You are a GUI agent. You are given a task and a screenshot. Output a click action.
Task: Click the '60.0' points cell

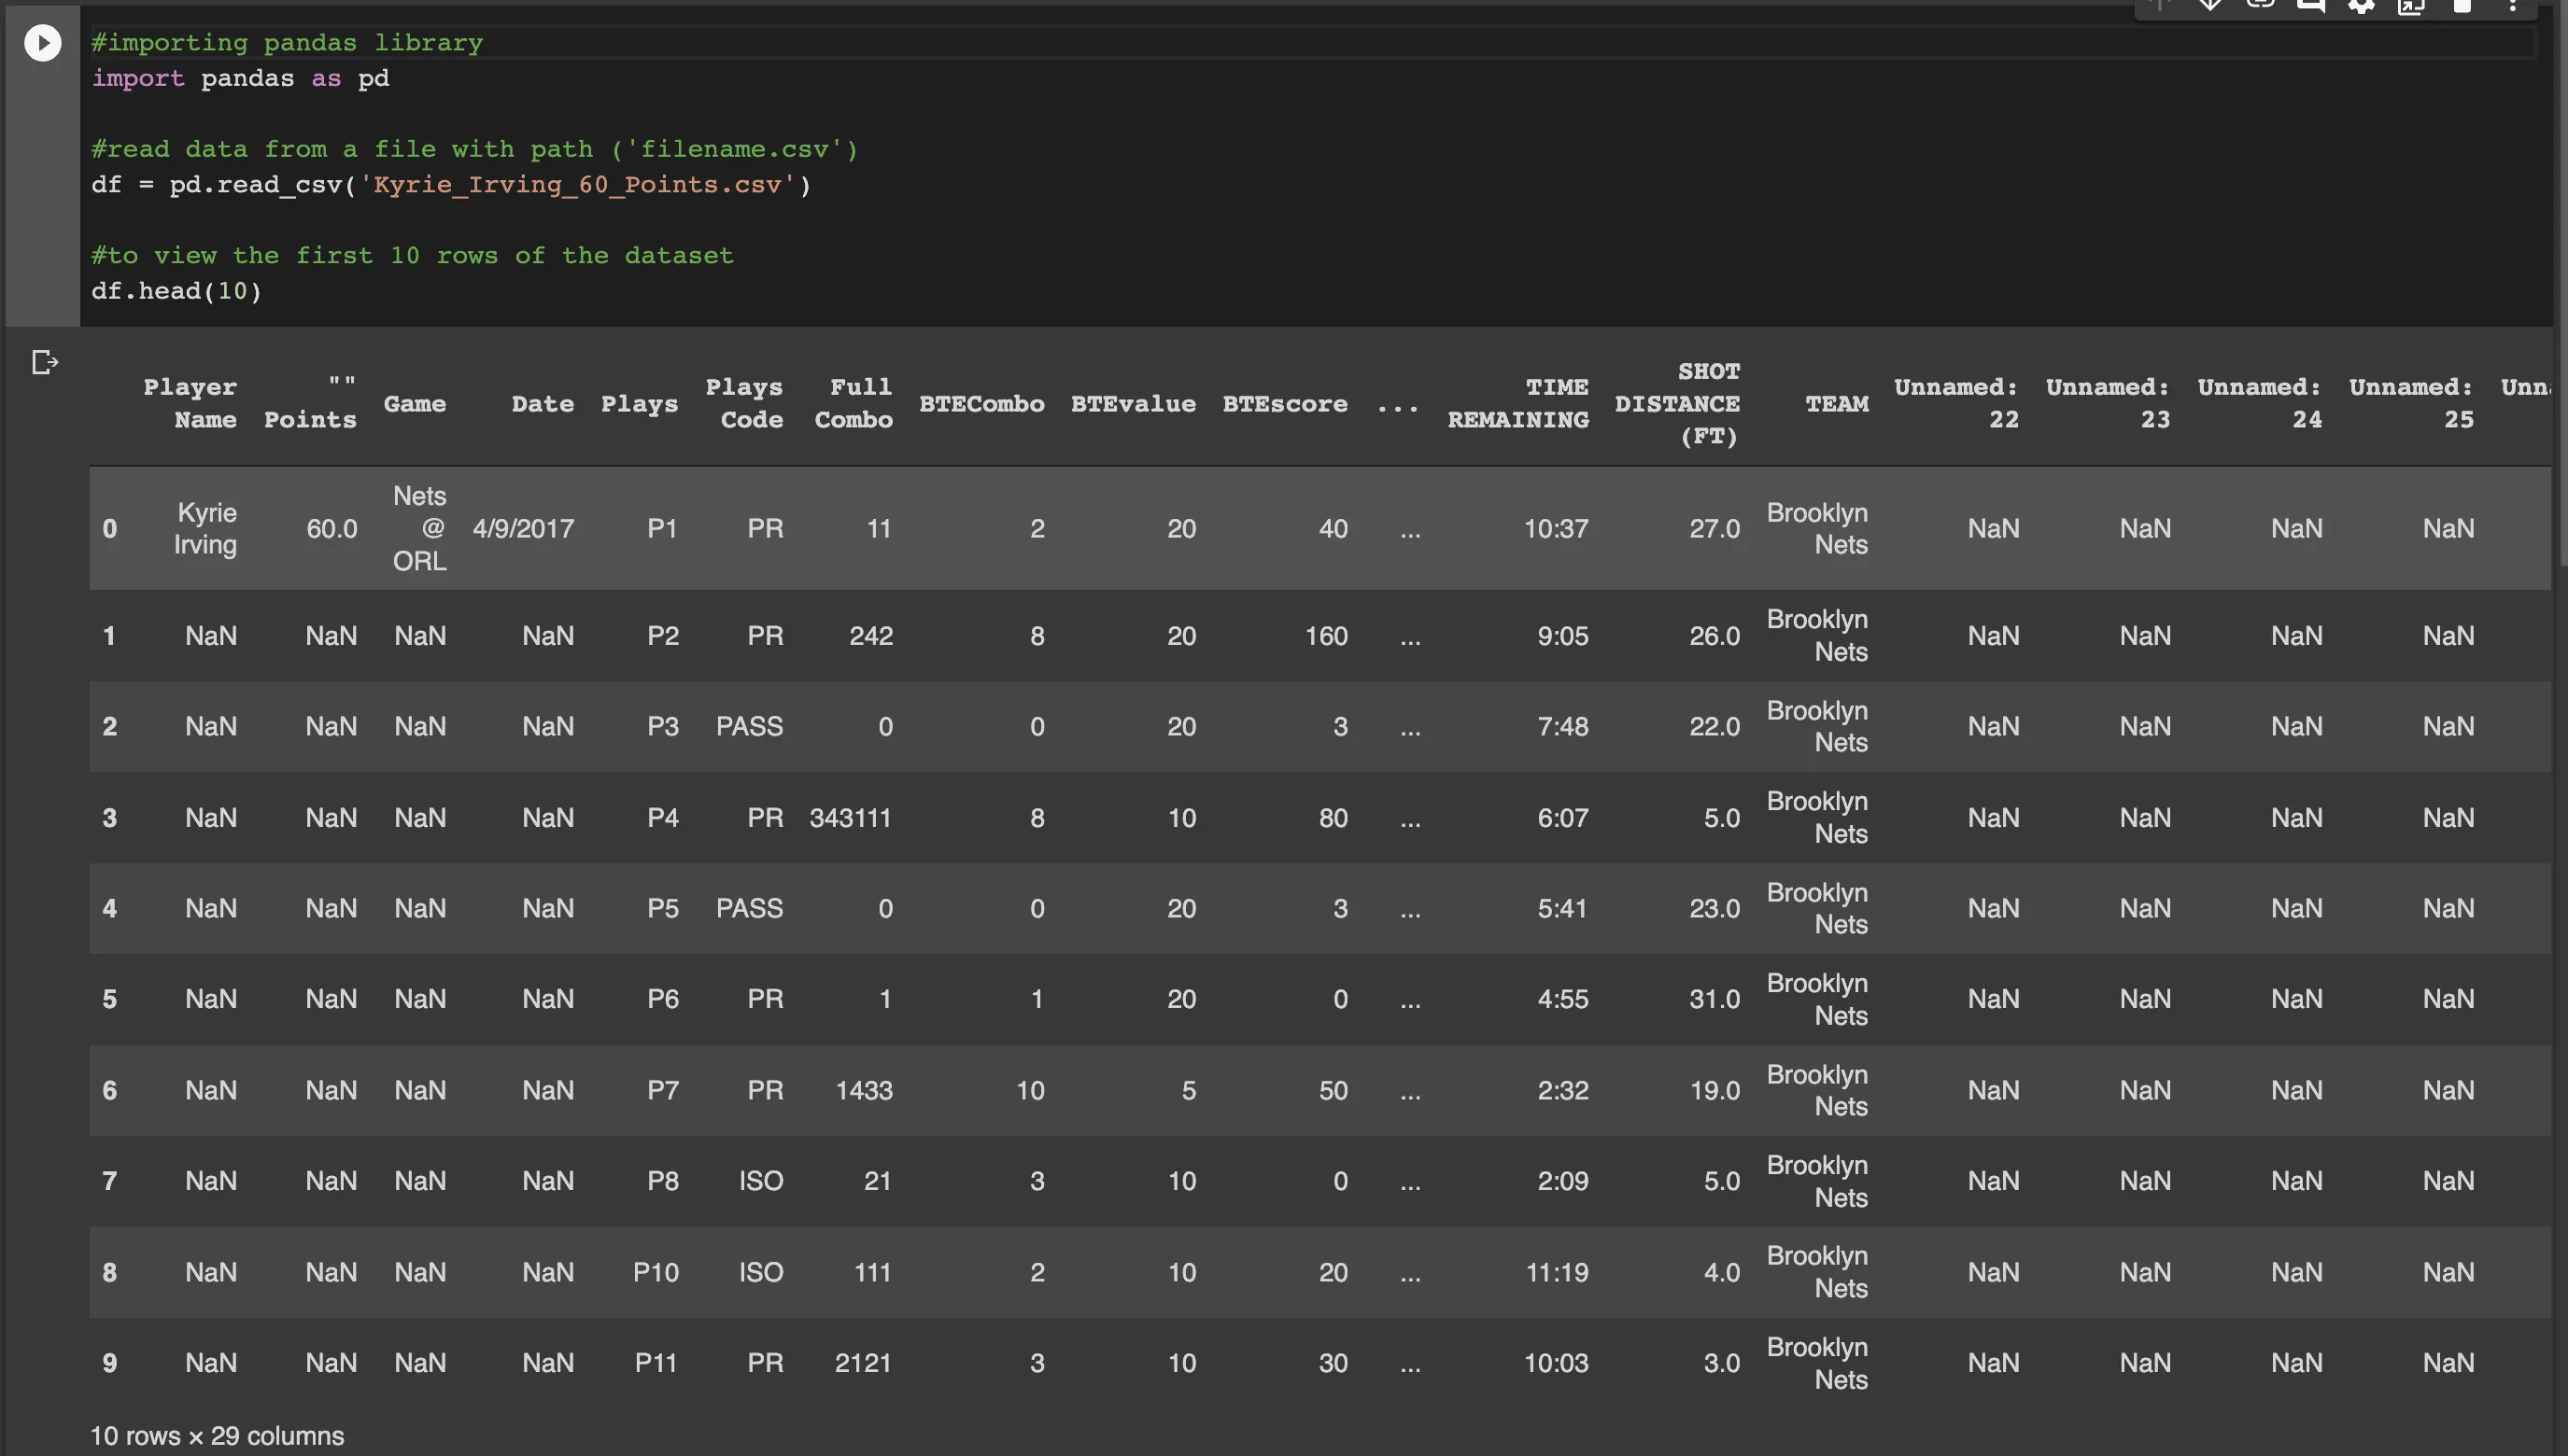tap(332, 528)
